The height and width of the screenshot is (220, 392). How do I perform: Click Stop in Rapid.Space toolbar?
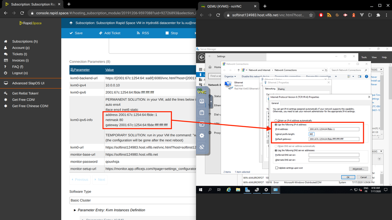(171, 33)
